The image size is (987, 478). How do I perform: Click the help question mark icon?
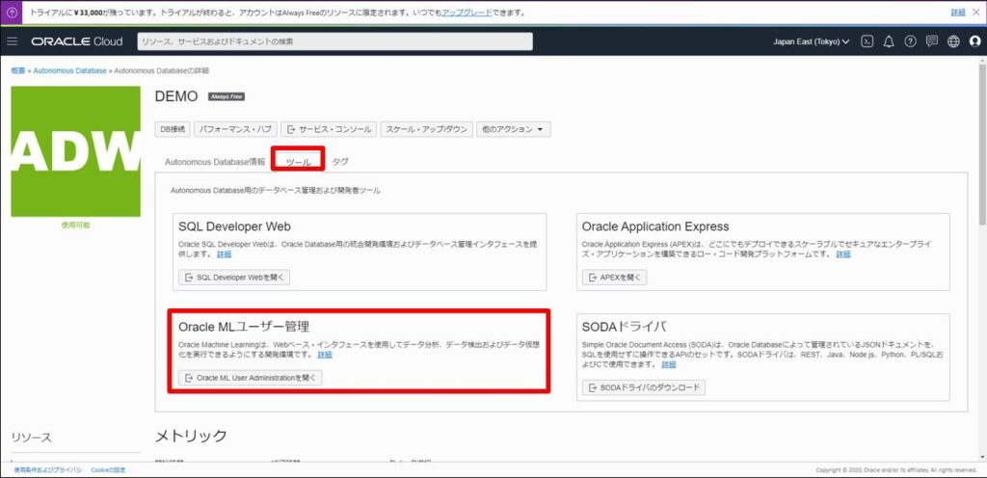tap(910, 41)
